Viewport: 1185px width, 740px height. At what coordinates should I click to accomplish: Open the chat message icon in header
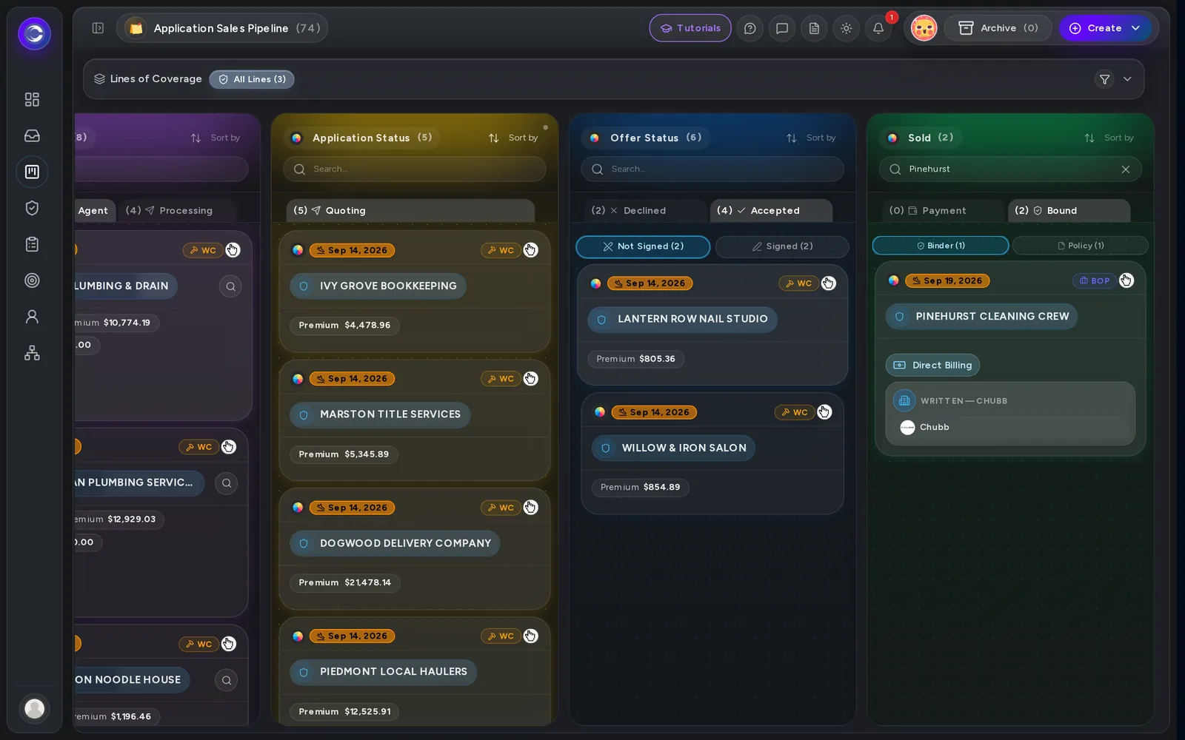tap(782, 28)
